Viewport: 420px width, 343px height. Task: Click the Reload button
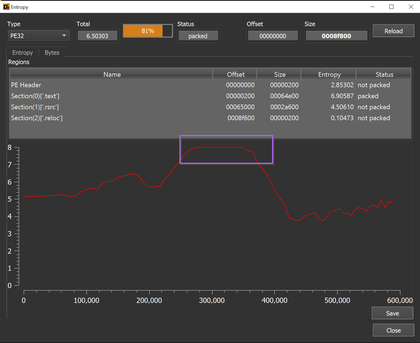pos(393,31)
